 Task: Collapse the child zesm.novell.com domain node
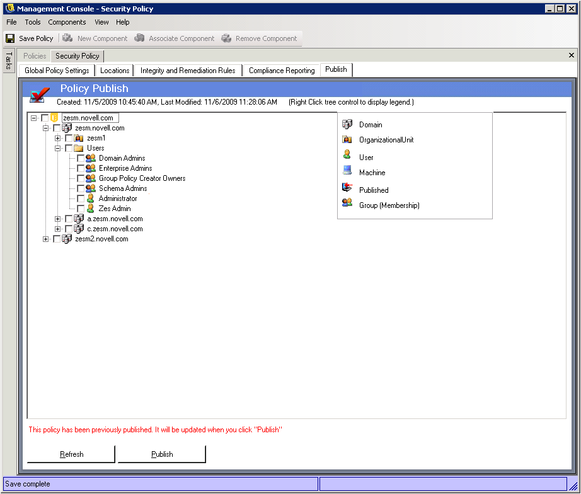[45, 128]
